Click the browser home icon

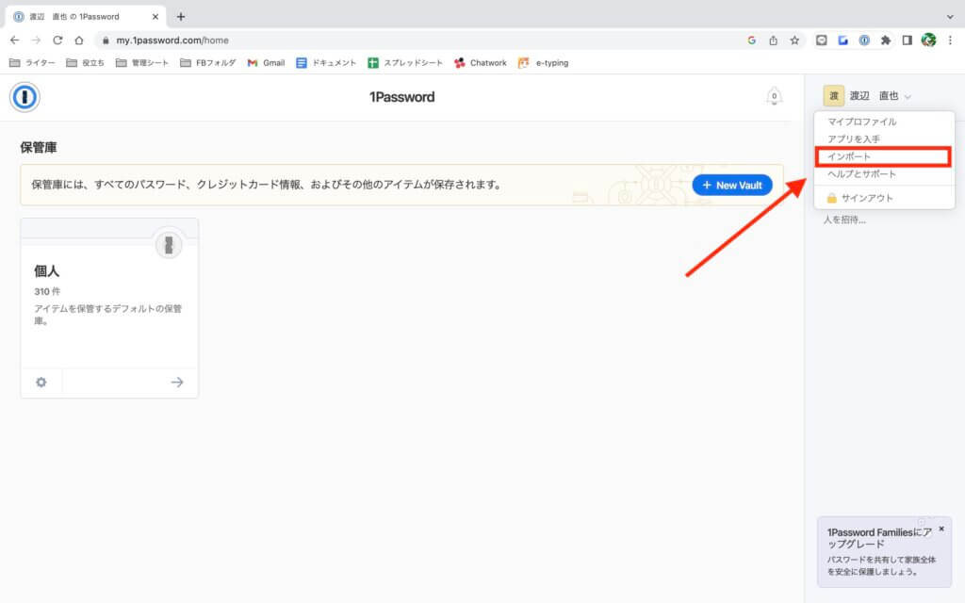click(79, 40)
